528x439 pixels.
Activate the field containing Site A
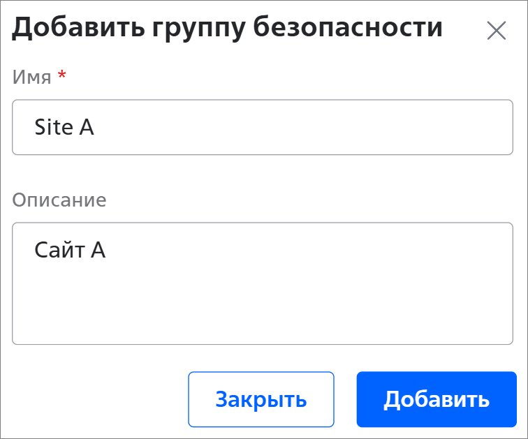coord(263,127)
